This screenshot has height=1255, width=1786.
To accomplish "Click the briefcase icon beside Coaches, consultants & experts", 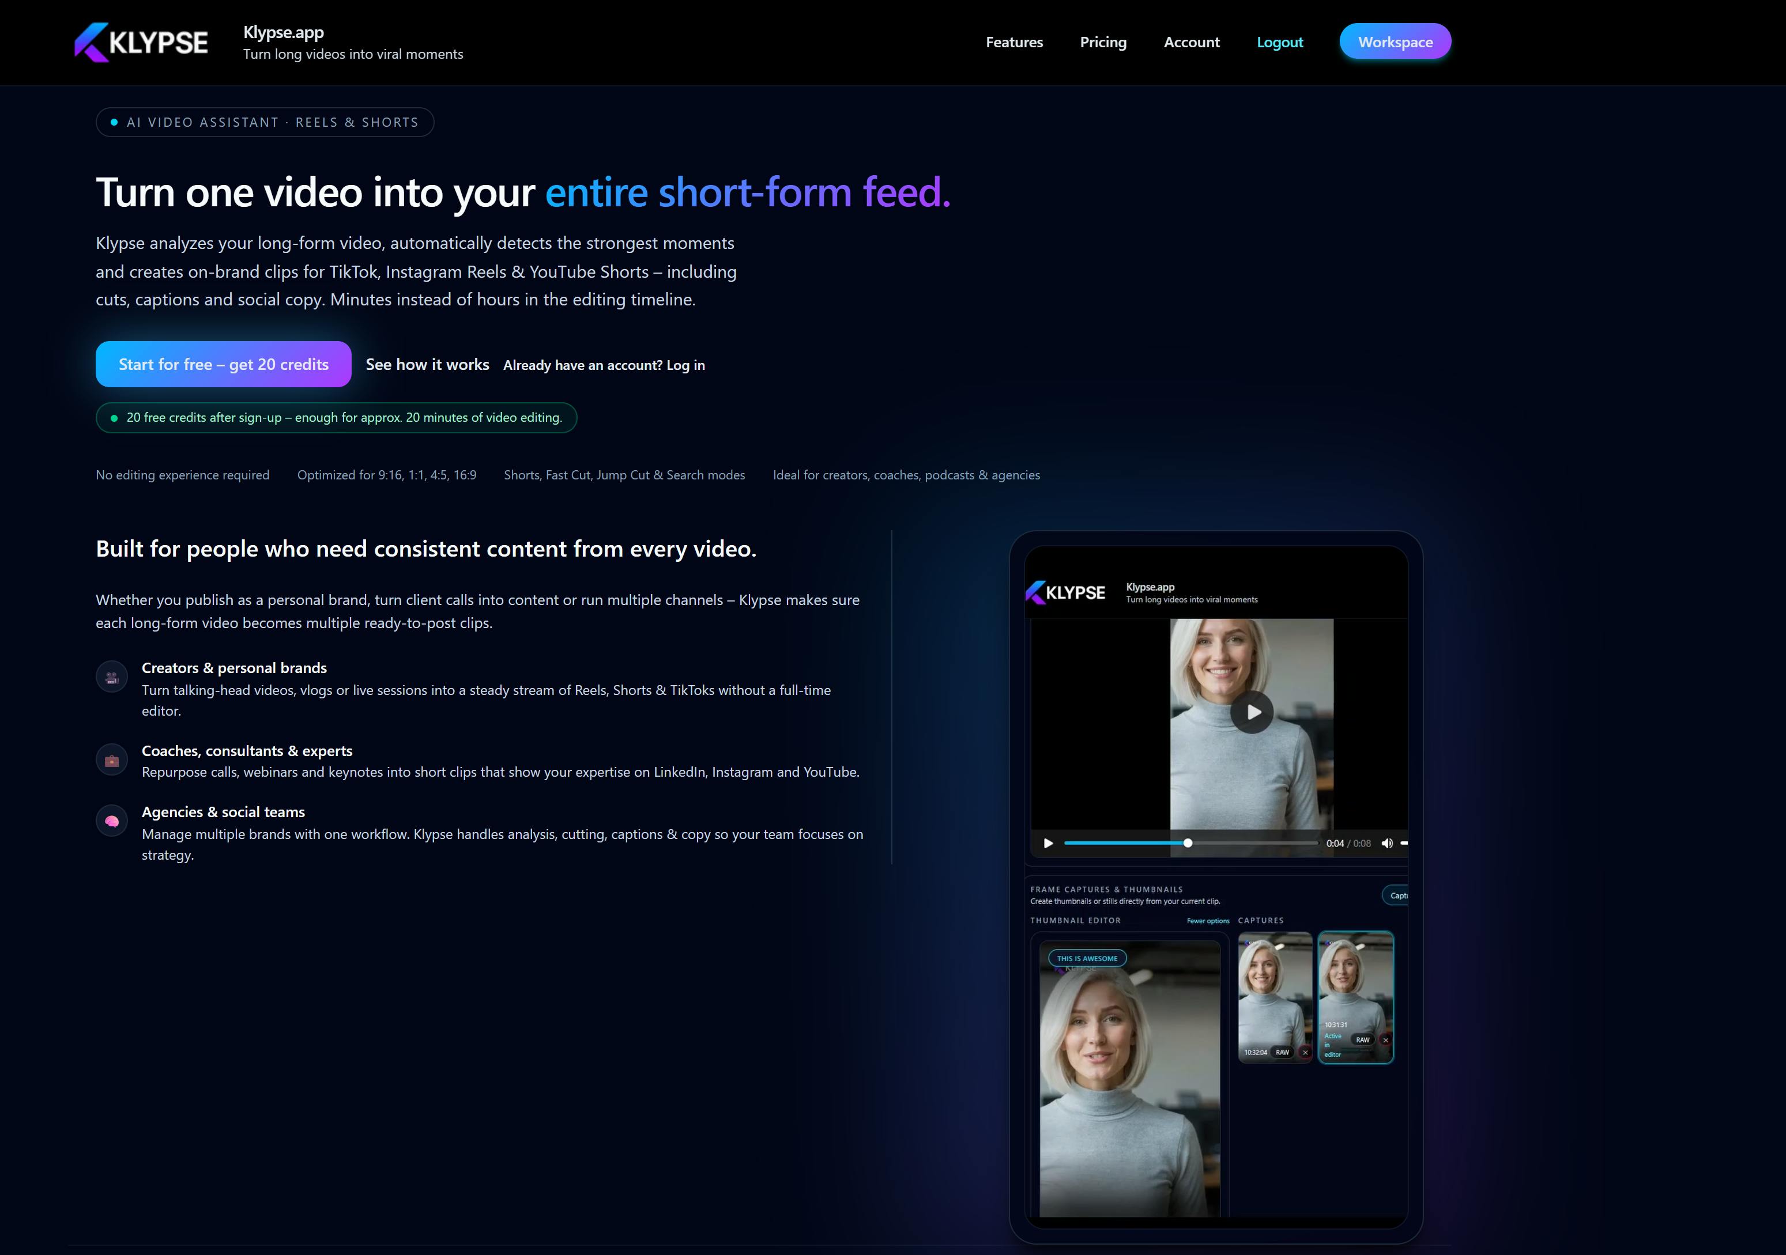I will tap(112, 759).
